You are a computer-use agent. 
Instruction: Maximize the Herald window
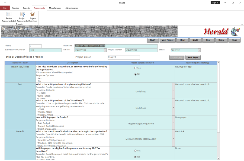point(233,3)
